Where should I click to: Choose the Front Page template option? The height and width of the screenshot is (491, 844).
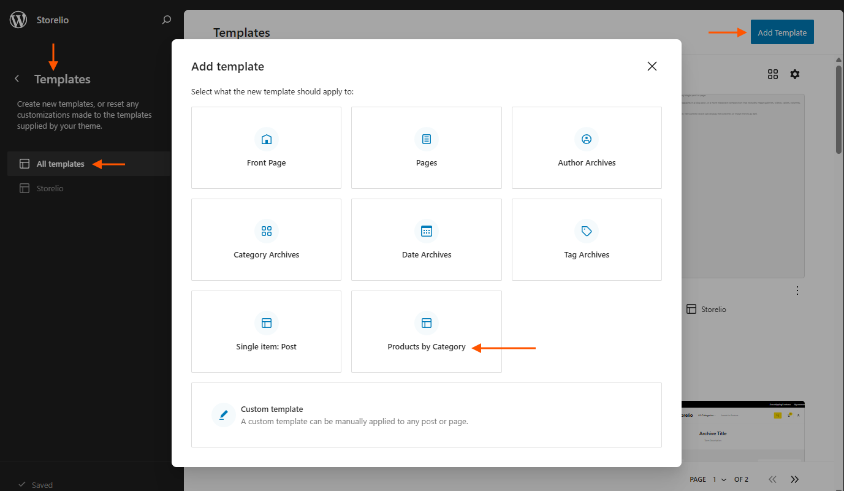[266, 148]
